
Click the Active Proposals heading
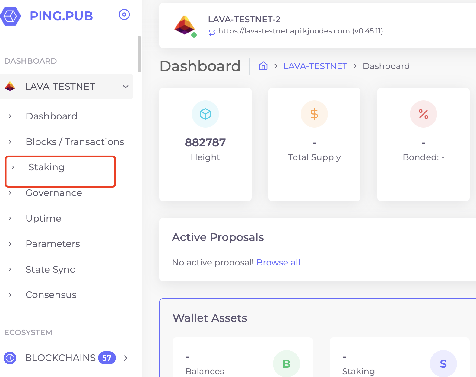(x=218, y=237)
